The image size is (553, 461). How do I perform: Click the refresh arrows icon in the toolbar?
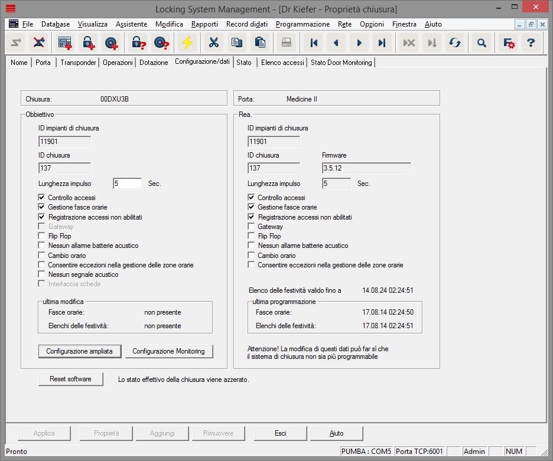pyautogui.click(x=454, y=42)
